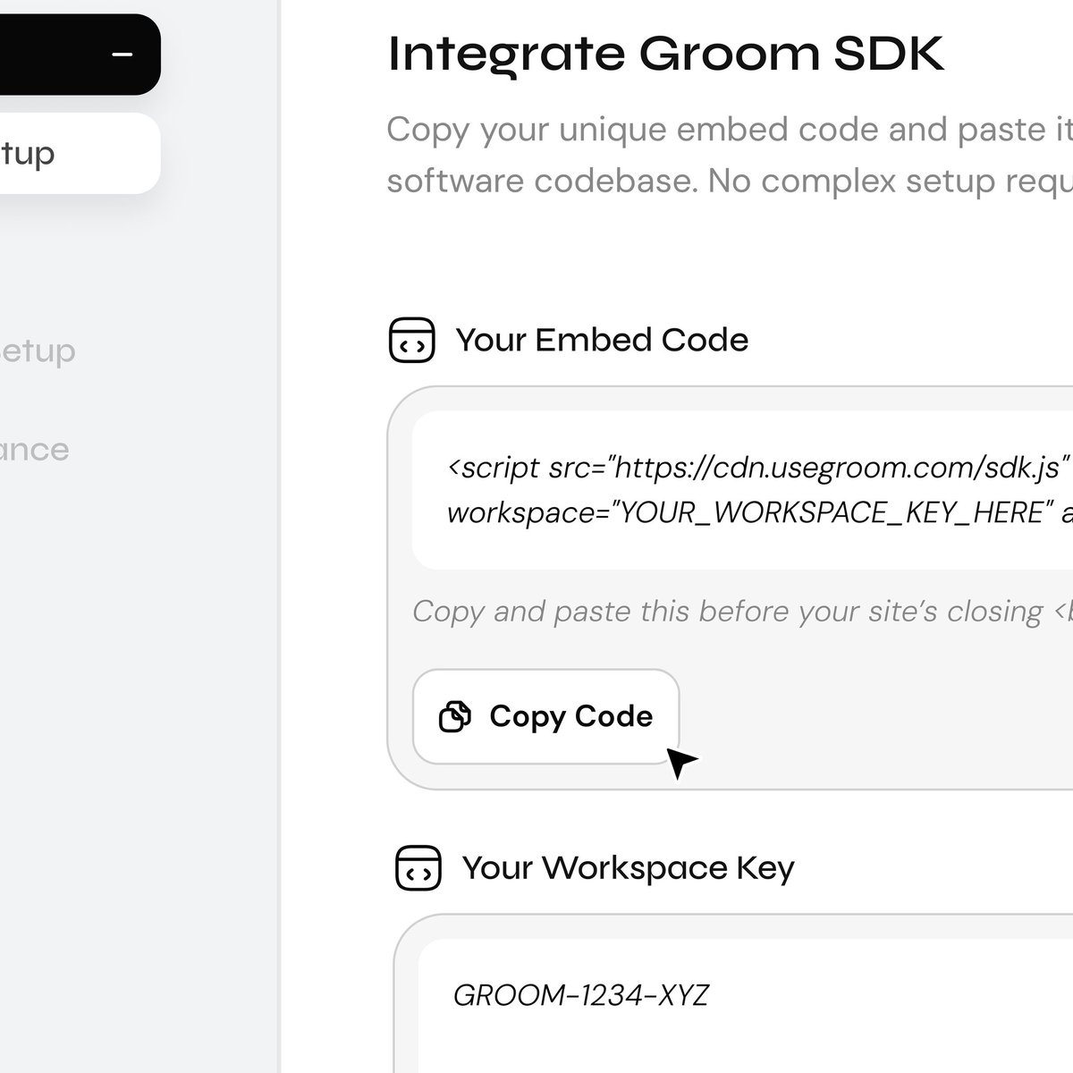This screenshot has height=1073, width=1073.
Task: Click the "Your Embed Code" section label
Action: (x=603, y=340)
